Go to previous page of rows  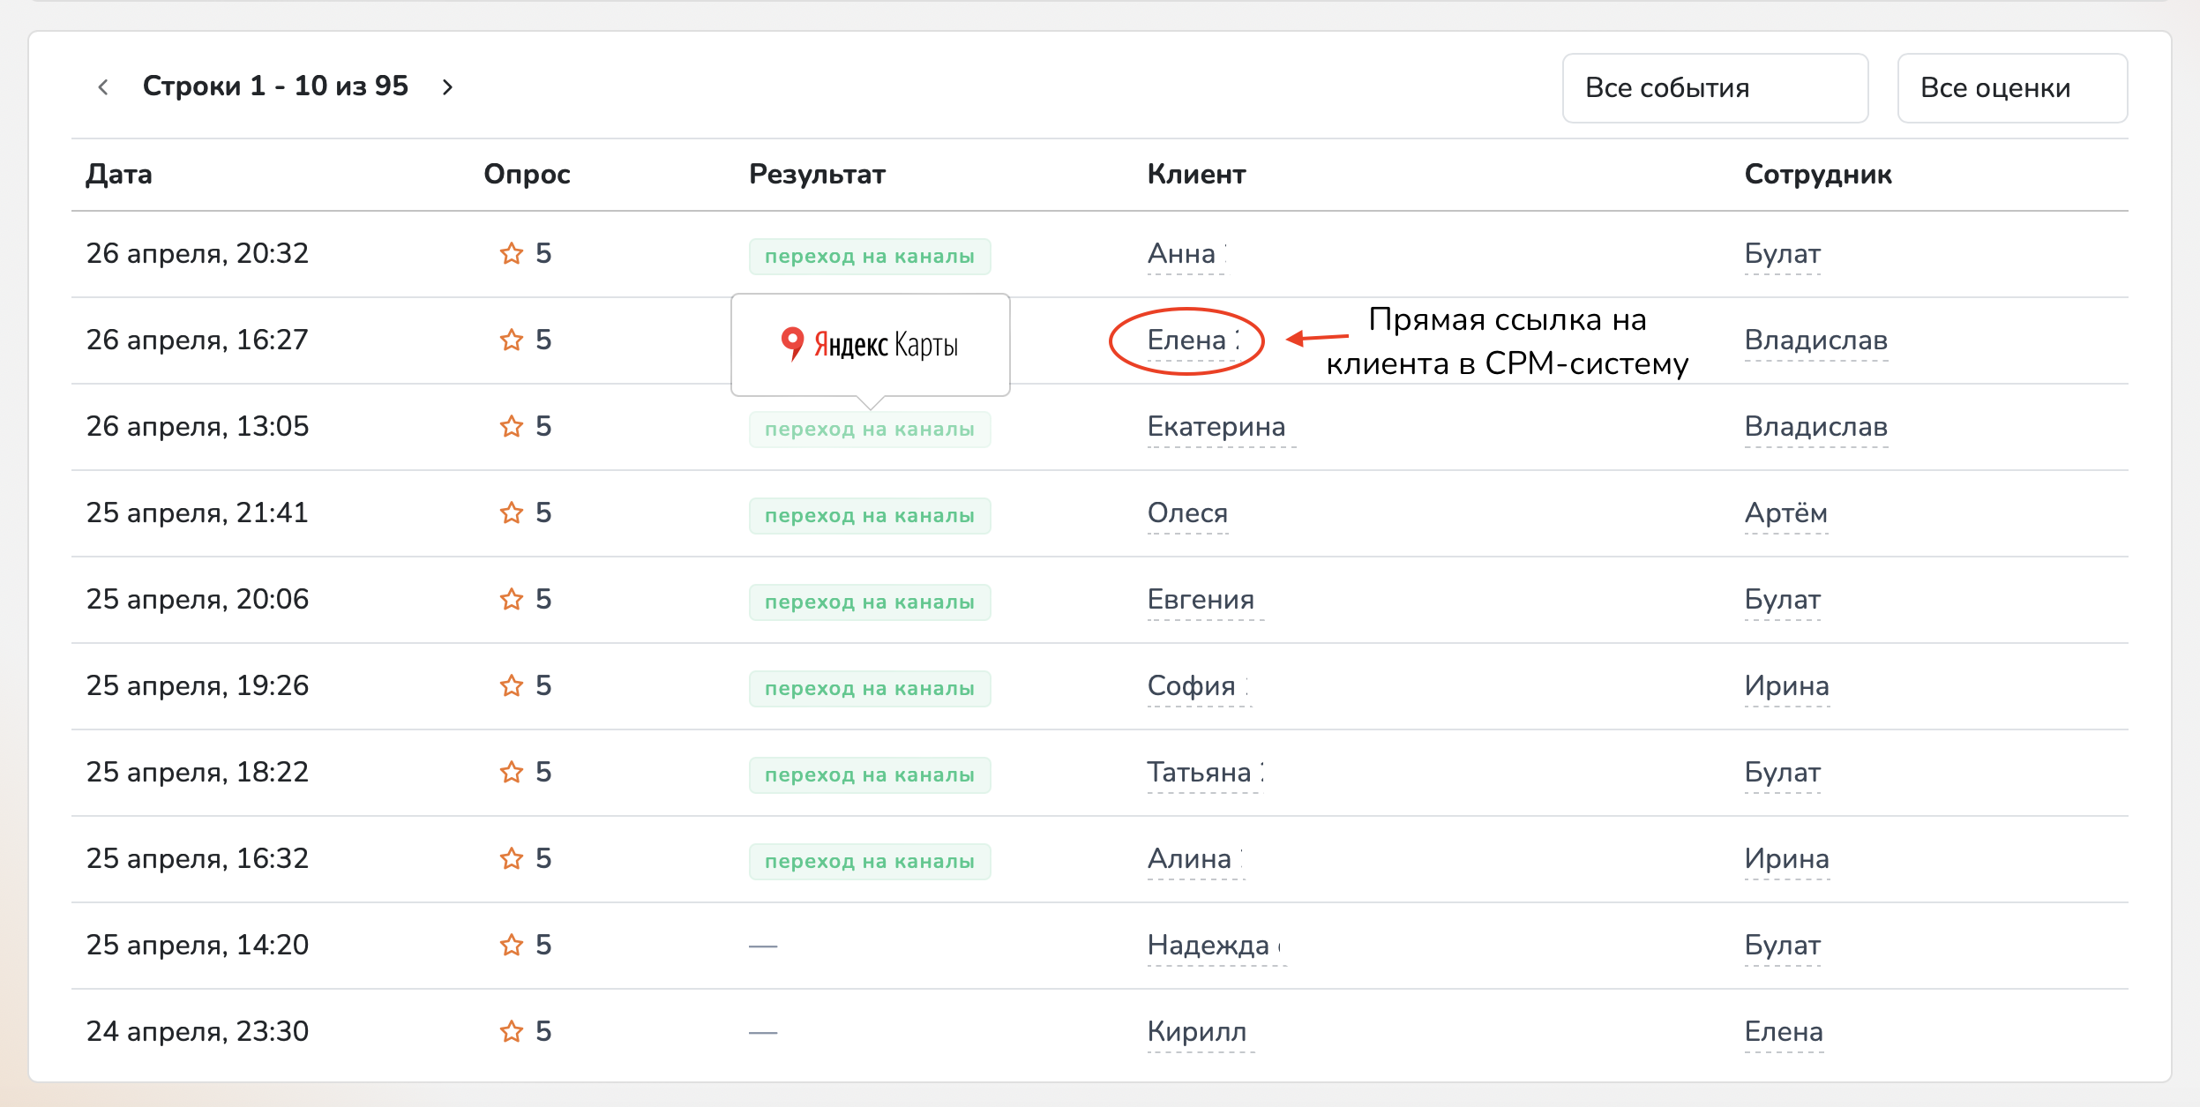pyautogui.click(x=103, y=86)
